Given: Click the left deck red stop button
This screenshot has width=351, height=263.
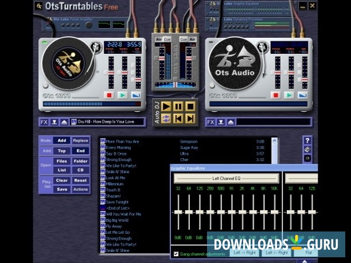Looking at the screenshot, I should [109, 95].
